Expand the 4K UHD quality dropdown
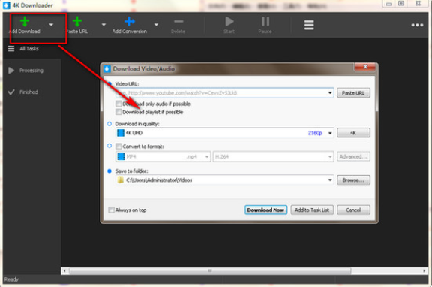Viewport: 432px width, 287px height. [330, 133]
